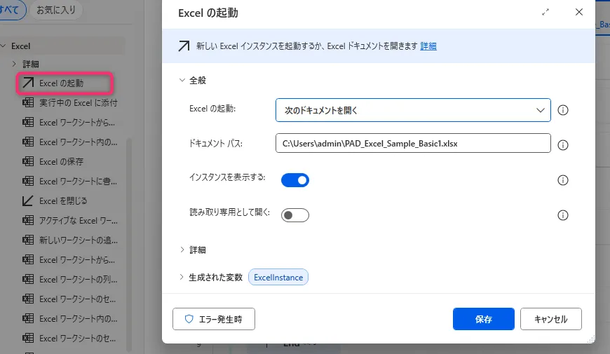Click the Excel の保存 action icon

[x=28, y=161]
